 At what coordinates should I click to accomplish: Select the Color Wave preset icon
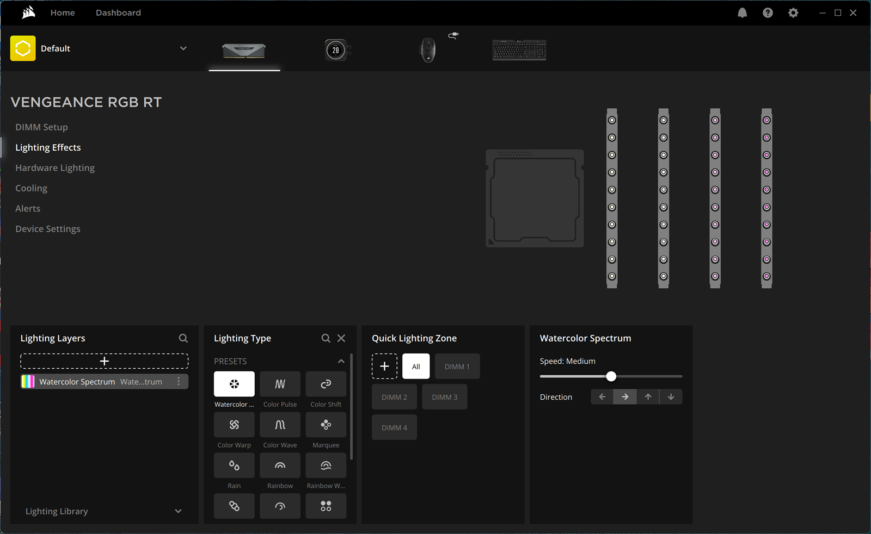click(280, 425)
